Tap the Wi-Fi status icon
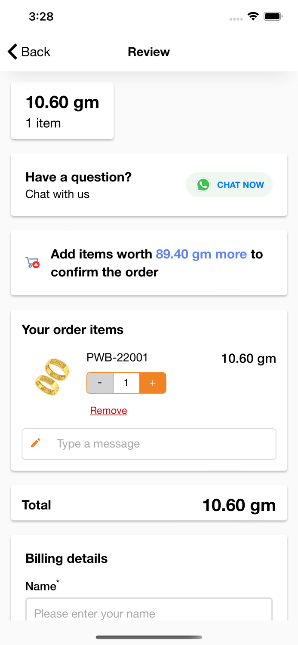The width and height of the screenshot is (298, 645). click(253, 16)
